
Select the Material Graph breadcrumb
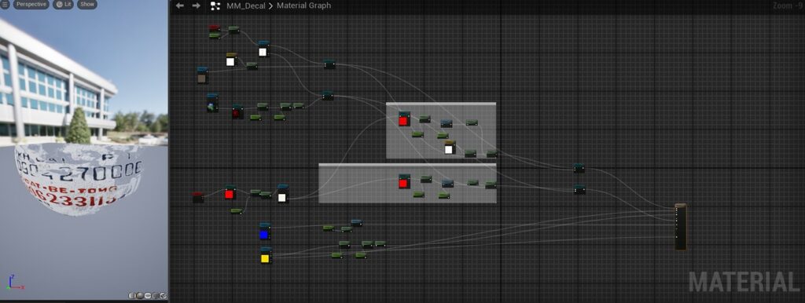(303, 5)
